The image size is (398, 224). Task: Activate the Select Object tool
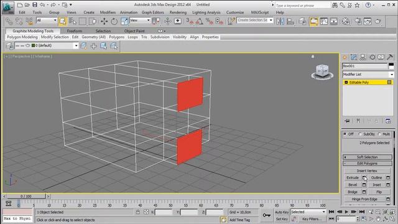click(x=62, y=21)
